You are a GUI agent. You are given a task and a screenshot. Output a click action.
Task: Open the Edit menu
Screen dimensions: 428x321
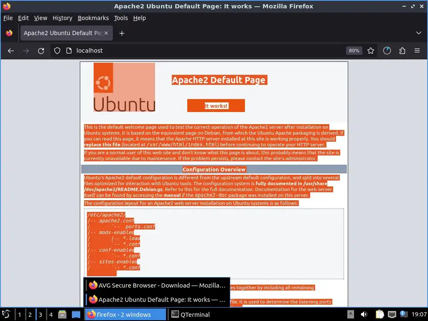tap(23, 18)
